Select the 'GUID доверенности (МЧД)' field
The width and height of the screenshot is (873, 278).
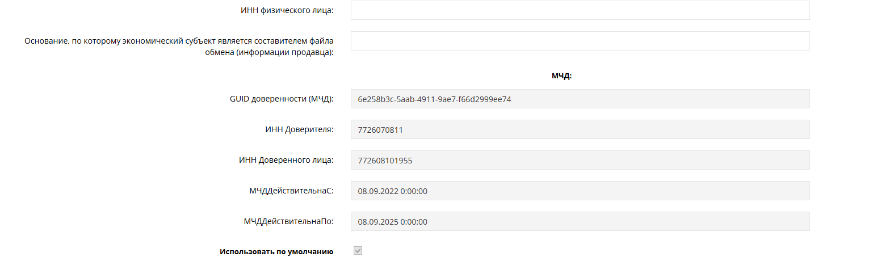(580, 99)
